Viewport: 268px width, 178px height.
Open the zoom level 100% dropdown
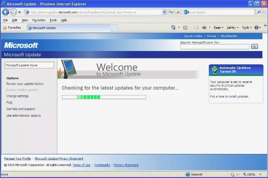click(254, 174)
